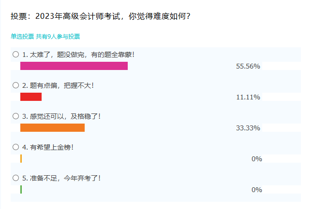Pick the radio button for 有希望上金榜
This screenshot has height=209, width=314.
coord(15,147)
